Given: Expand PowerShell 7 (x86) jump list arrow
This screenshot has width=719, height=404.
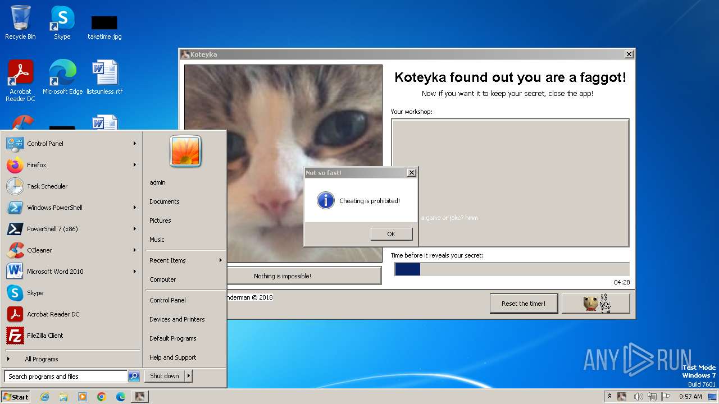Looking at the screenshot, I should click(135, 229).
